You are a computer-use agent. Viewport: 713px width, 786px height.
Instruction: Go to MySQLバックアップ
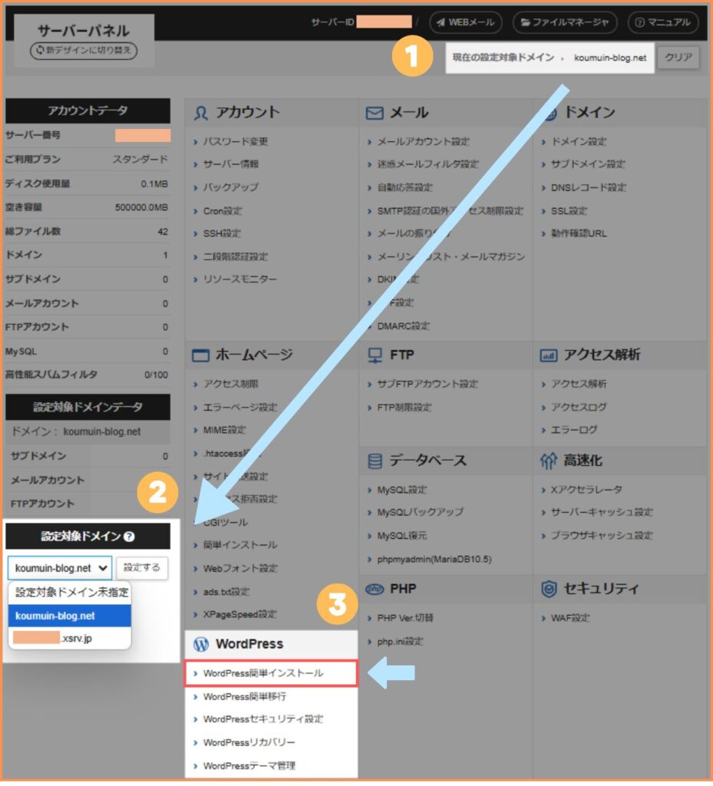coord(421,512)
